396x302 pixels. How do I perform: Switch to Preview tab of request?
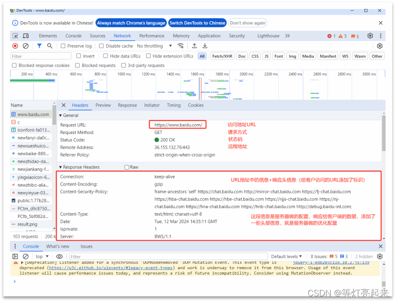pyautogui.click(x=103, y=105)
